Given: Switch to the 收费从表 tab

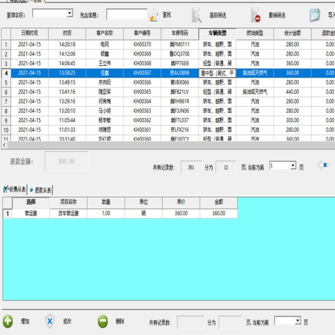Looking at the screenshot, I should point(16,190).
